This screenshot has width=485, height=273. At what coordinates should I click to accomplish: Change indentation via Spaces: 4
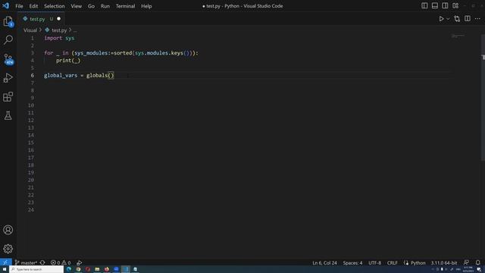(x=352, y=263)
